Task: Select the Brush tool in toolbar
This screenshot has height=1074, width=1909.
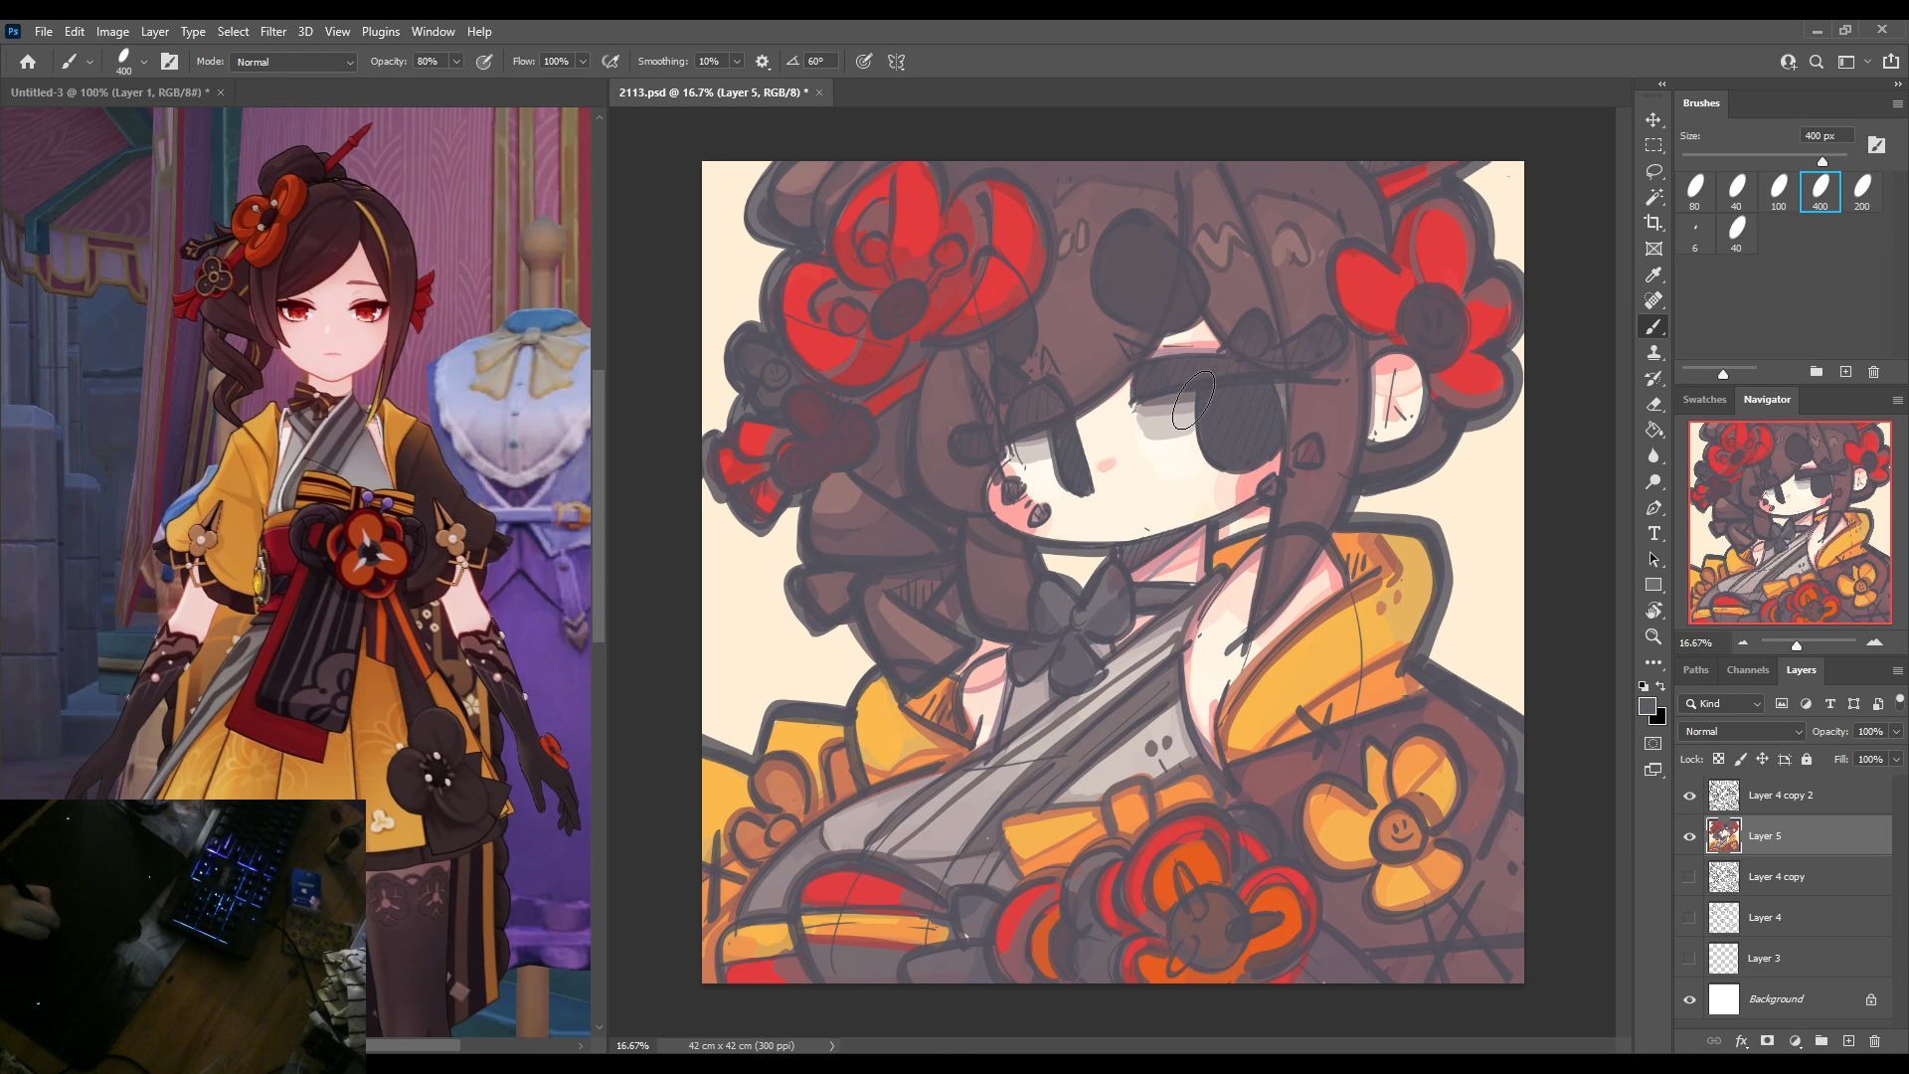Action: (x=1653, y=326)
